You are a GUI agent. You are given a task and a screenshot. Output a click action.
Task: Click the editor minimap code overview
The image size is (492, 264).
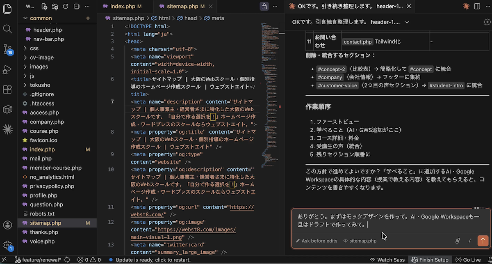tap(270, 82)
